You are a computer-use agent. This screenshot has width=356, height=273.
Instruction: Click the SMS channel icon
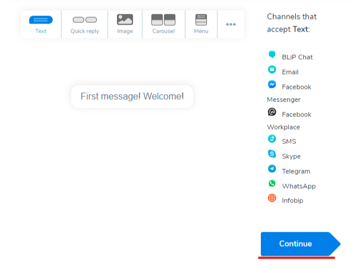tap(272, 139)
